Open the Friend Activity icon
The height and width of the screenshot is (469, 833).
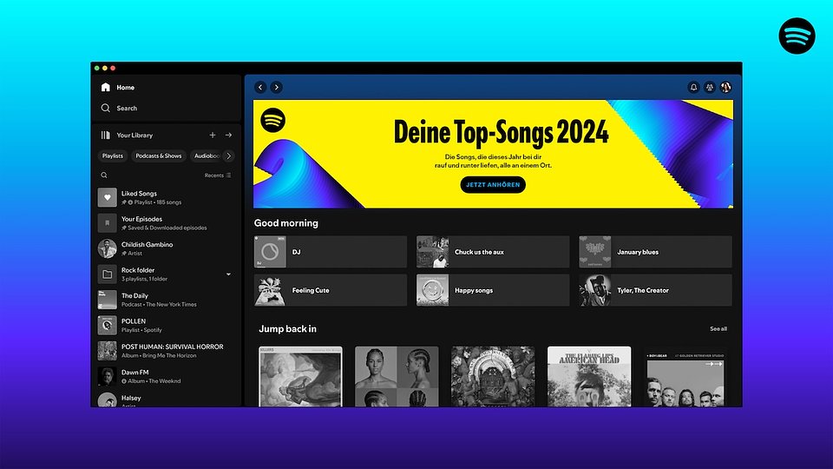pyautogui.click(x=710, y=88)
